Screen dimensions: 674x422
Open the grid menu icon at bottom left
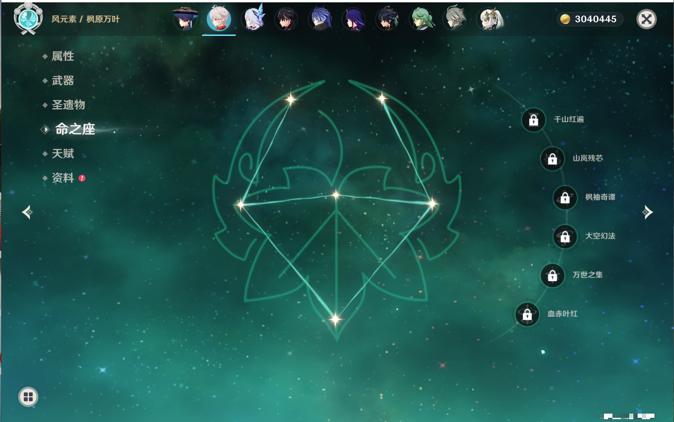[28, 397]
